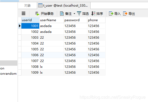148x102 pixels.
Task: Click the export (导出) icon
Action: [x=125, y=14]
